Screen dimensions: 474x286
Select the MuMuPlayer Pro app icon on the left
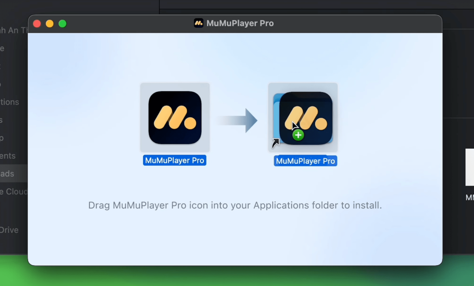tap(175, 118)
